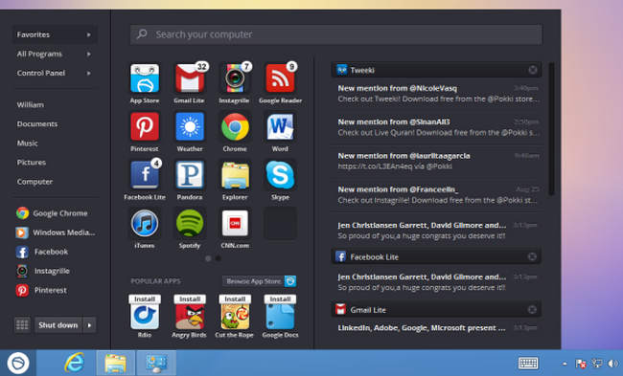Image resolution: width=623 pixels, height=376 pixels.
Task: Launch Windows Media from the sidebar list
Action: (55, 232)
